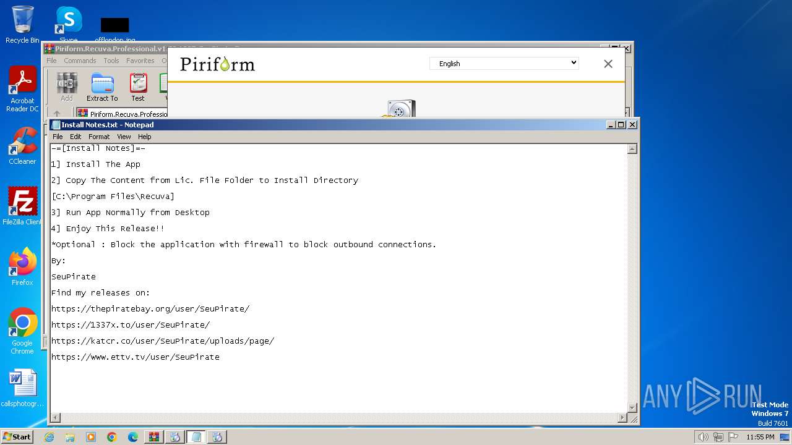Click WinRAR Test toolbar icon
This screenshot has height=445, width=792.
137,87
